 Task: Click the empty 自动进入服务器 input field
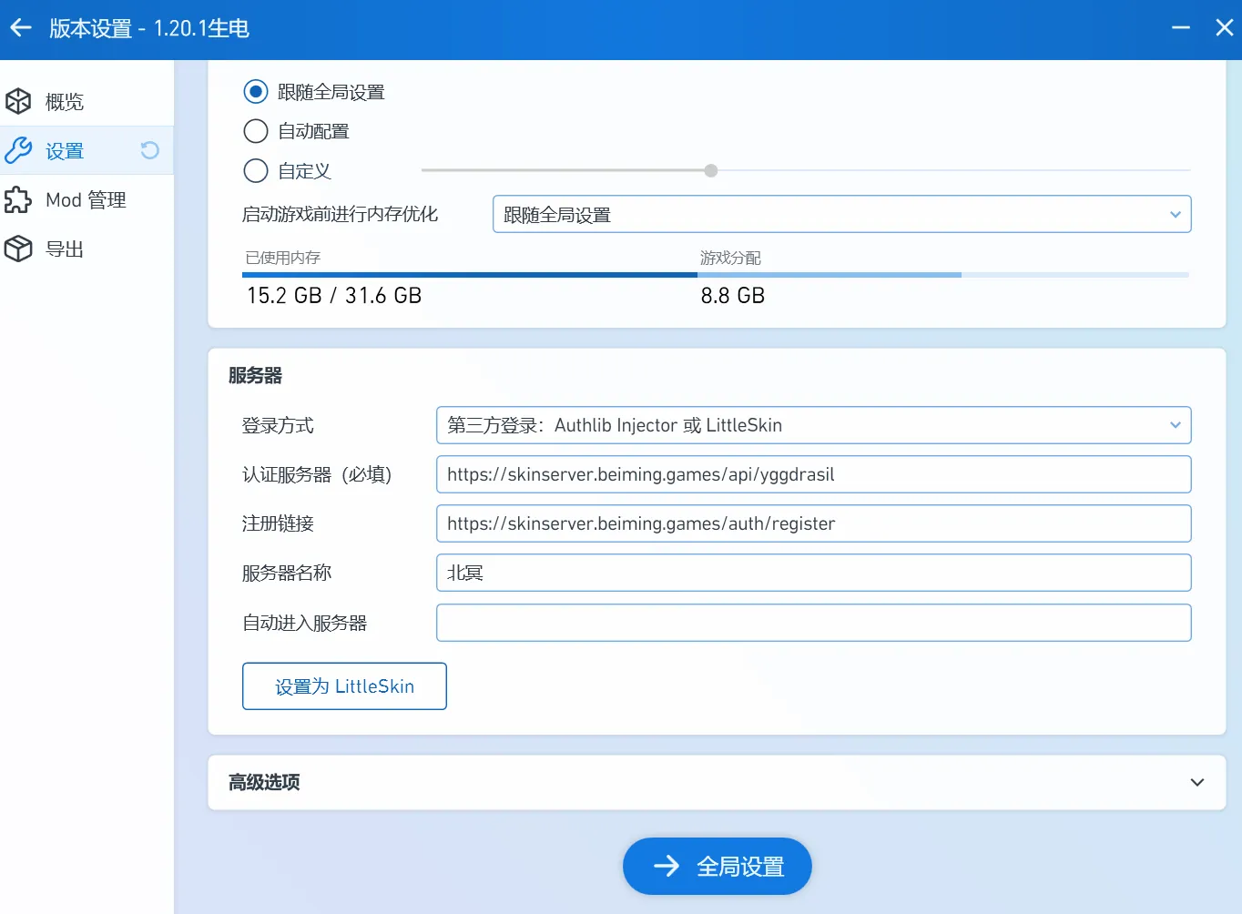point(813,623)
